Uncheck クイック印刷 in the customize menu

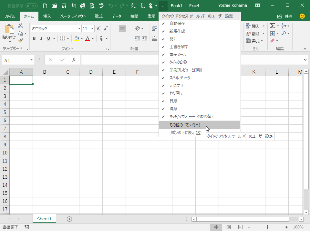(200, 62)
